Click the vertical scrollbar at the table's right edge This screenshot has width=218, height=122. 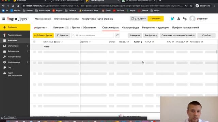(x=217, y=52)
